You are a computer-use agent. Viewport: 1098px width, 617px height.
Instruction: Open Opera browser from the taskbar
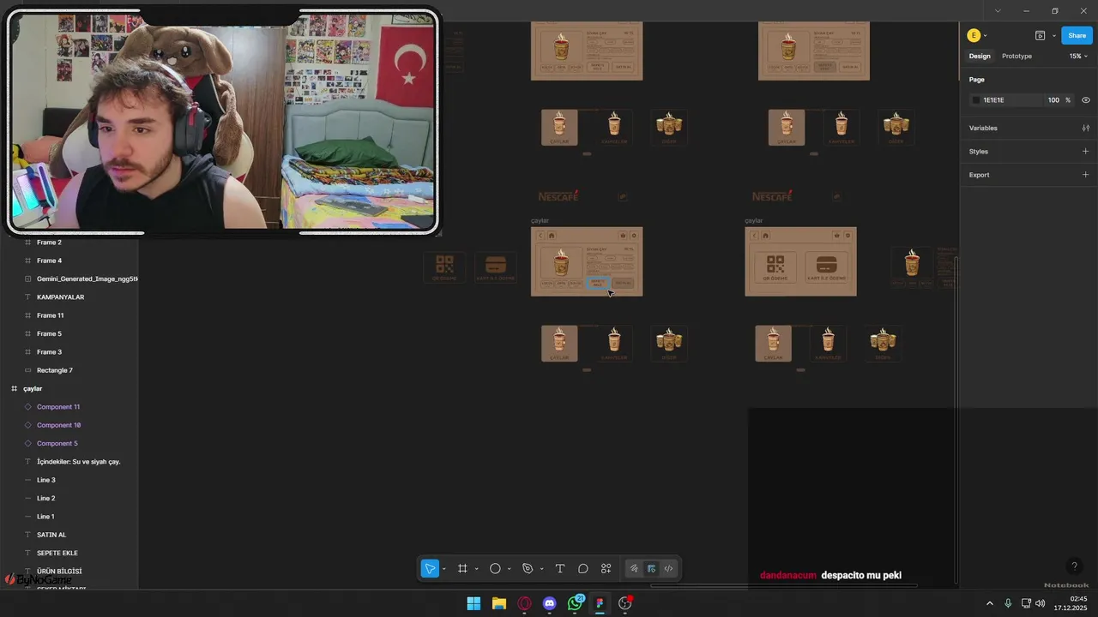point(524,603)
